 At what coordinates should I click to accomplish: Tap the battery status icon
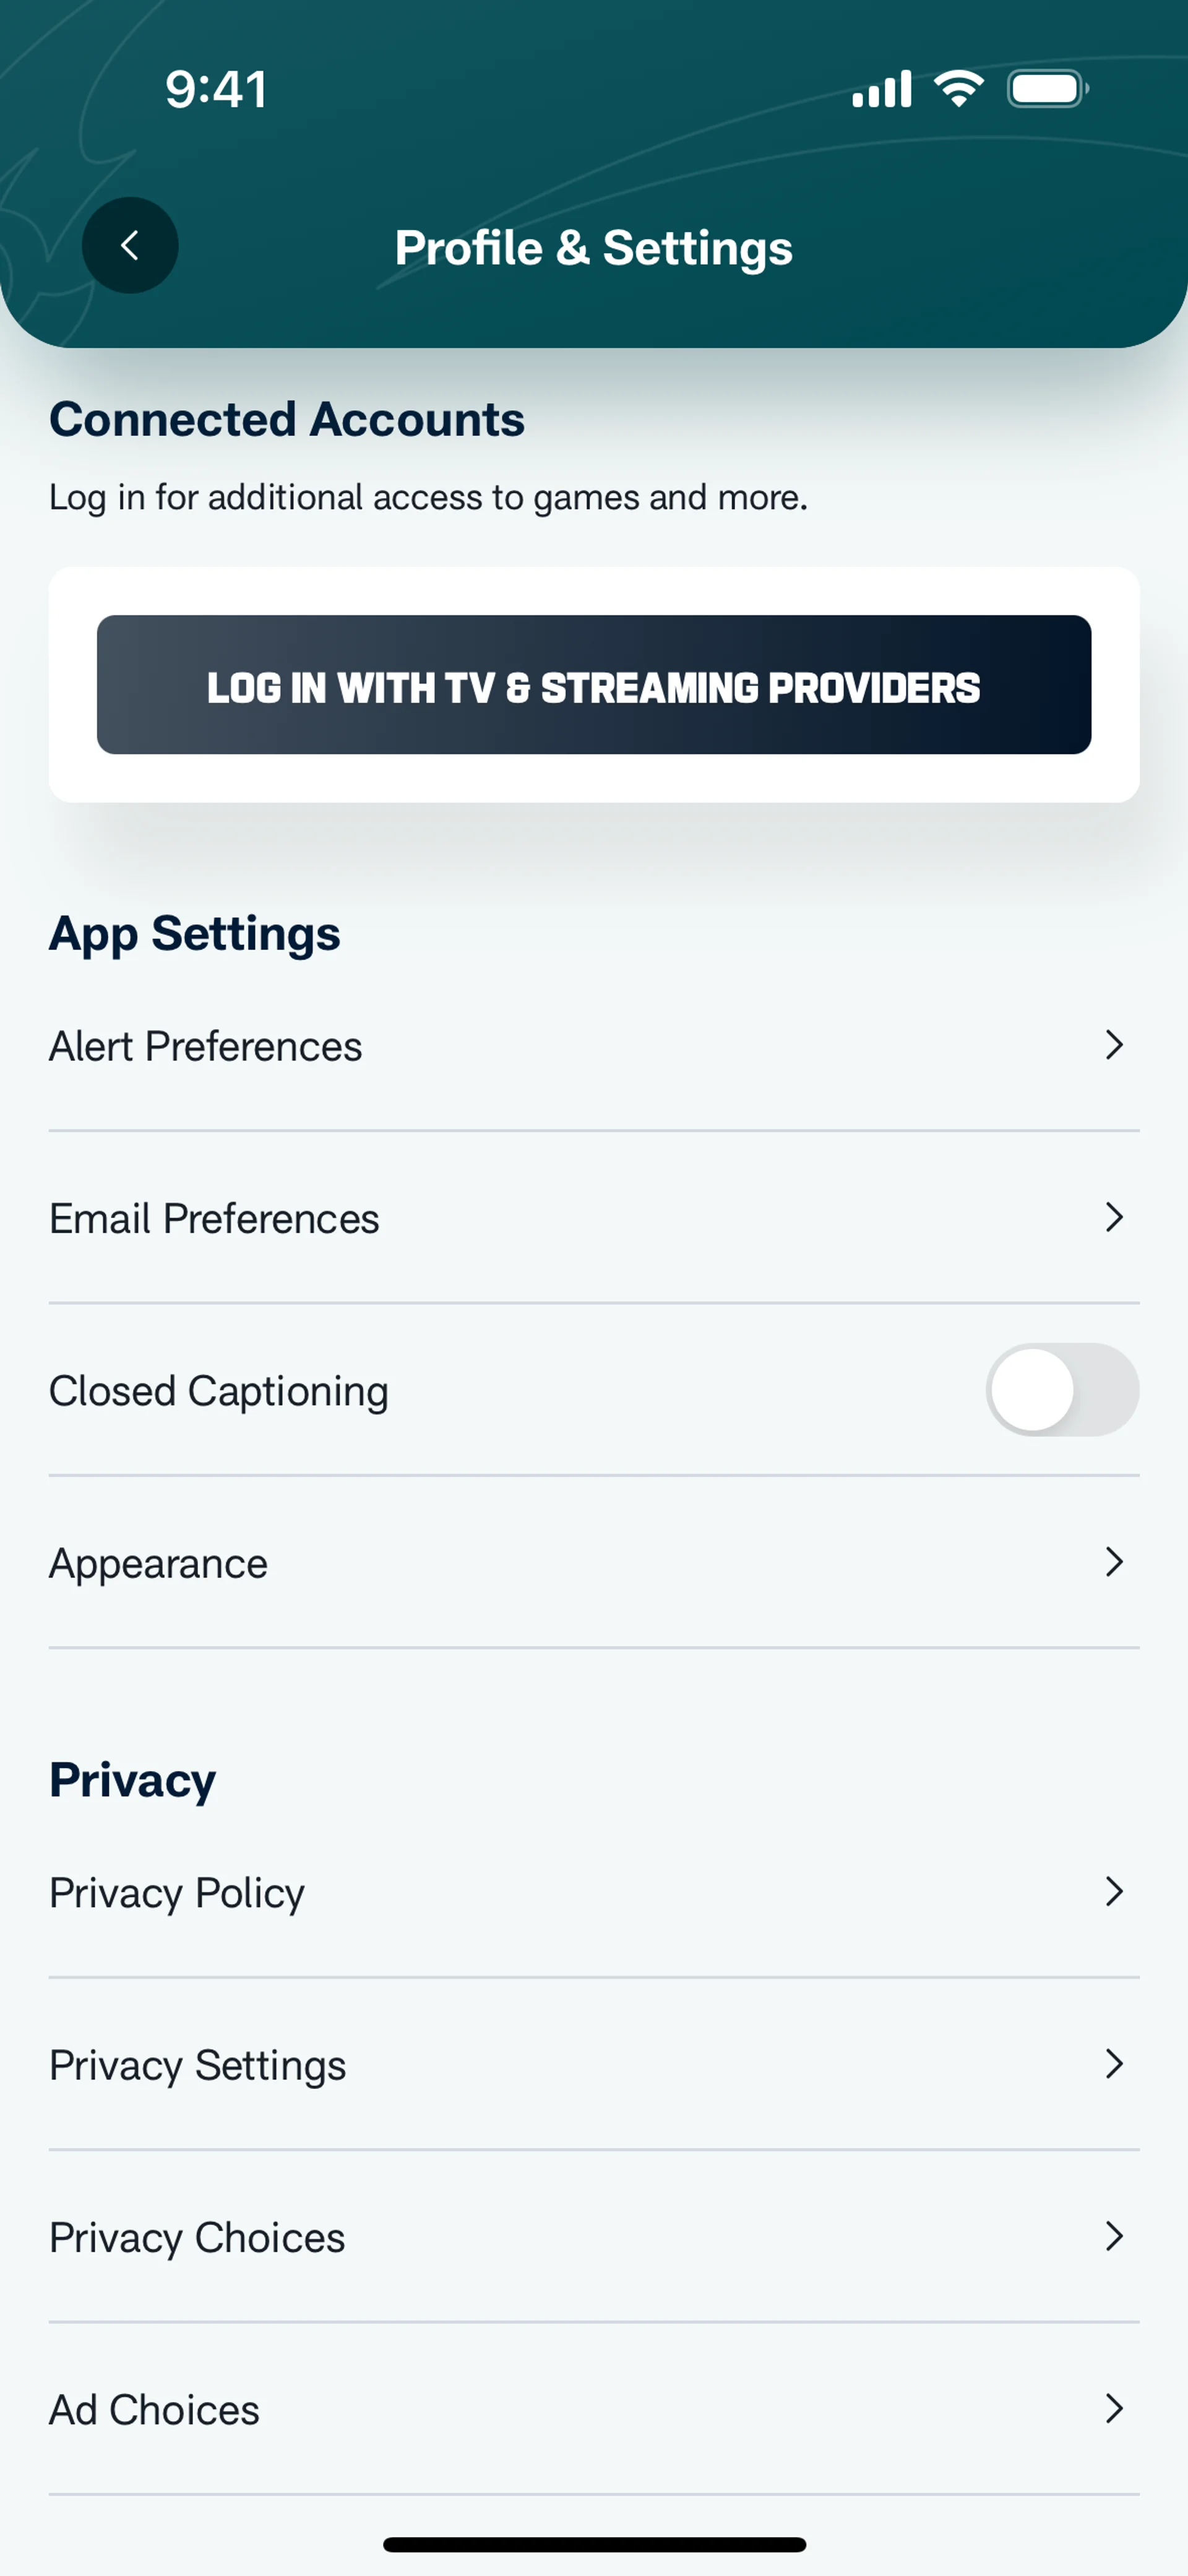(x=1047, y=89)
